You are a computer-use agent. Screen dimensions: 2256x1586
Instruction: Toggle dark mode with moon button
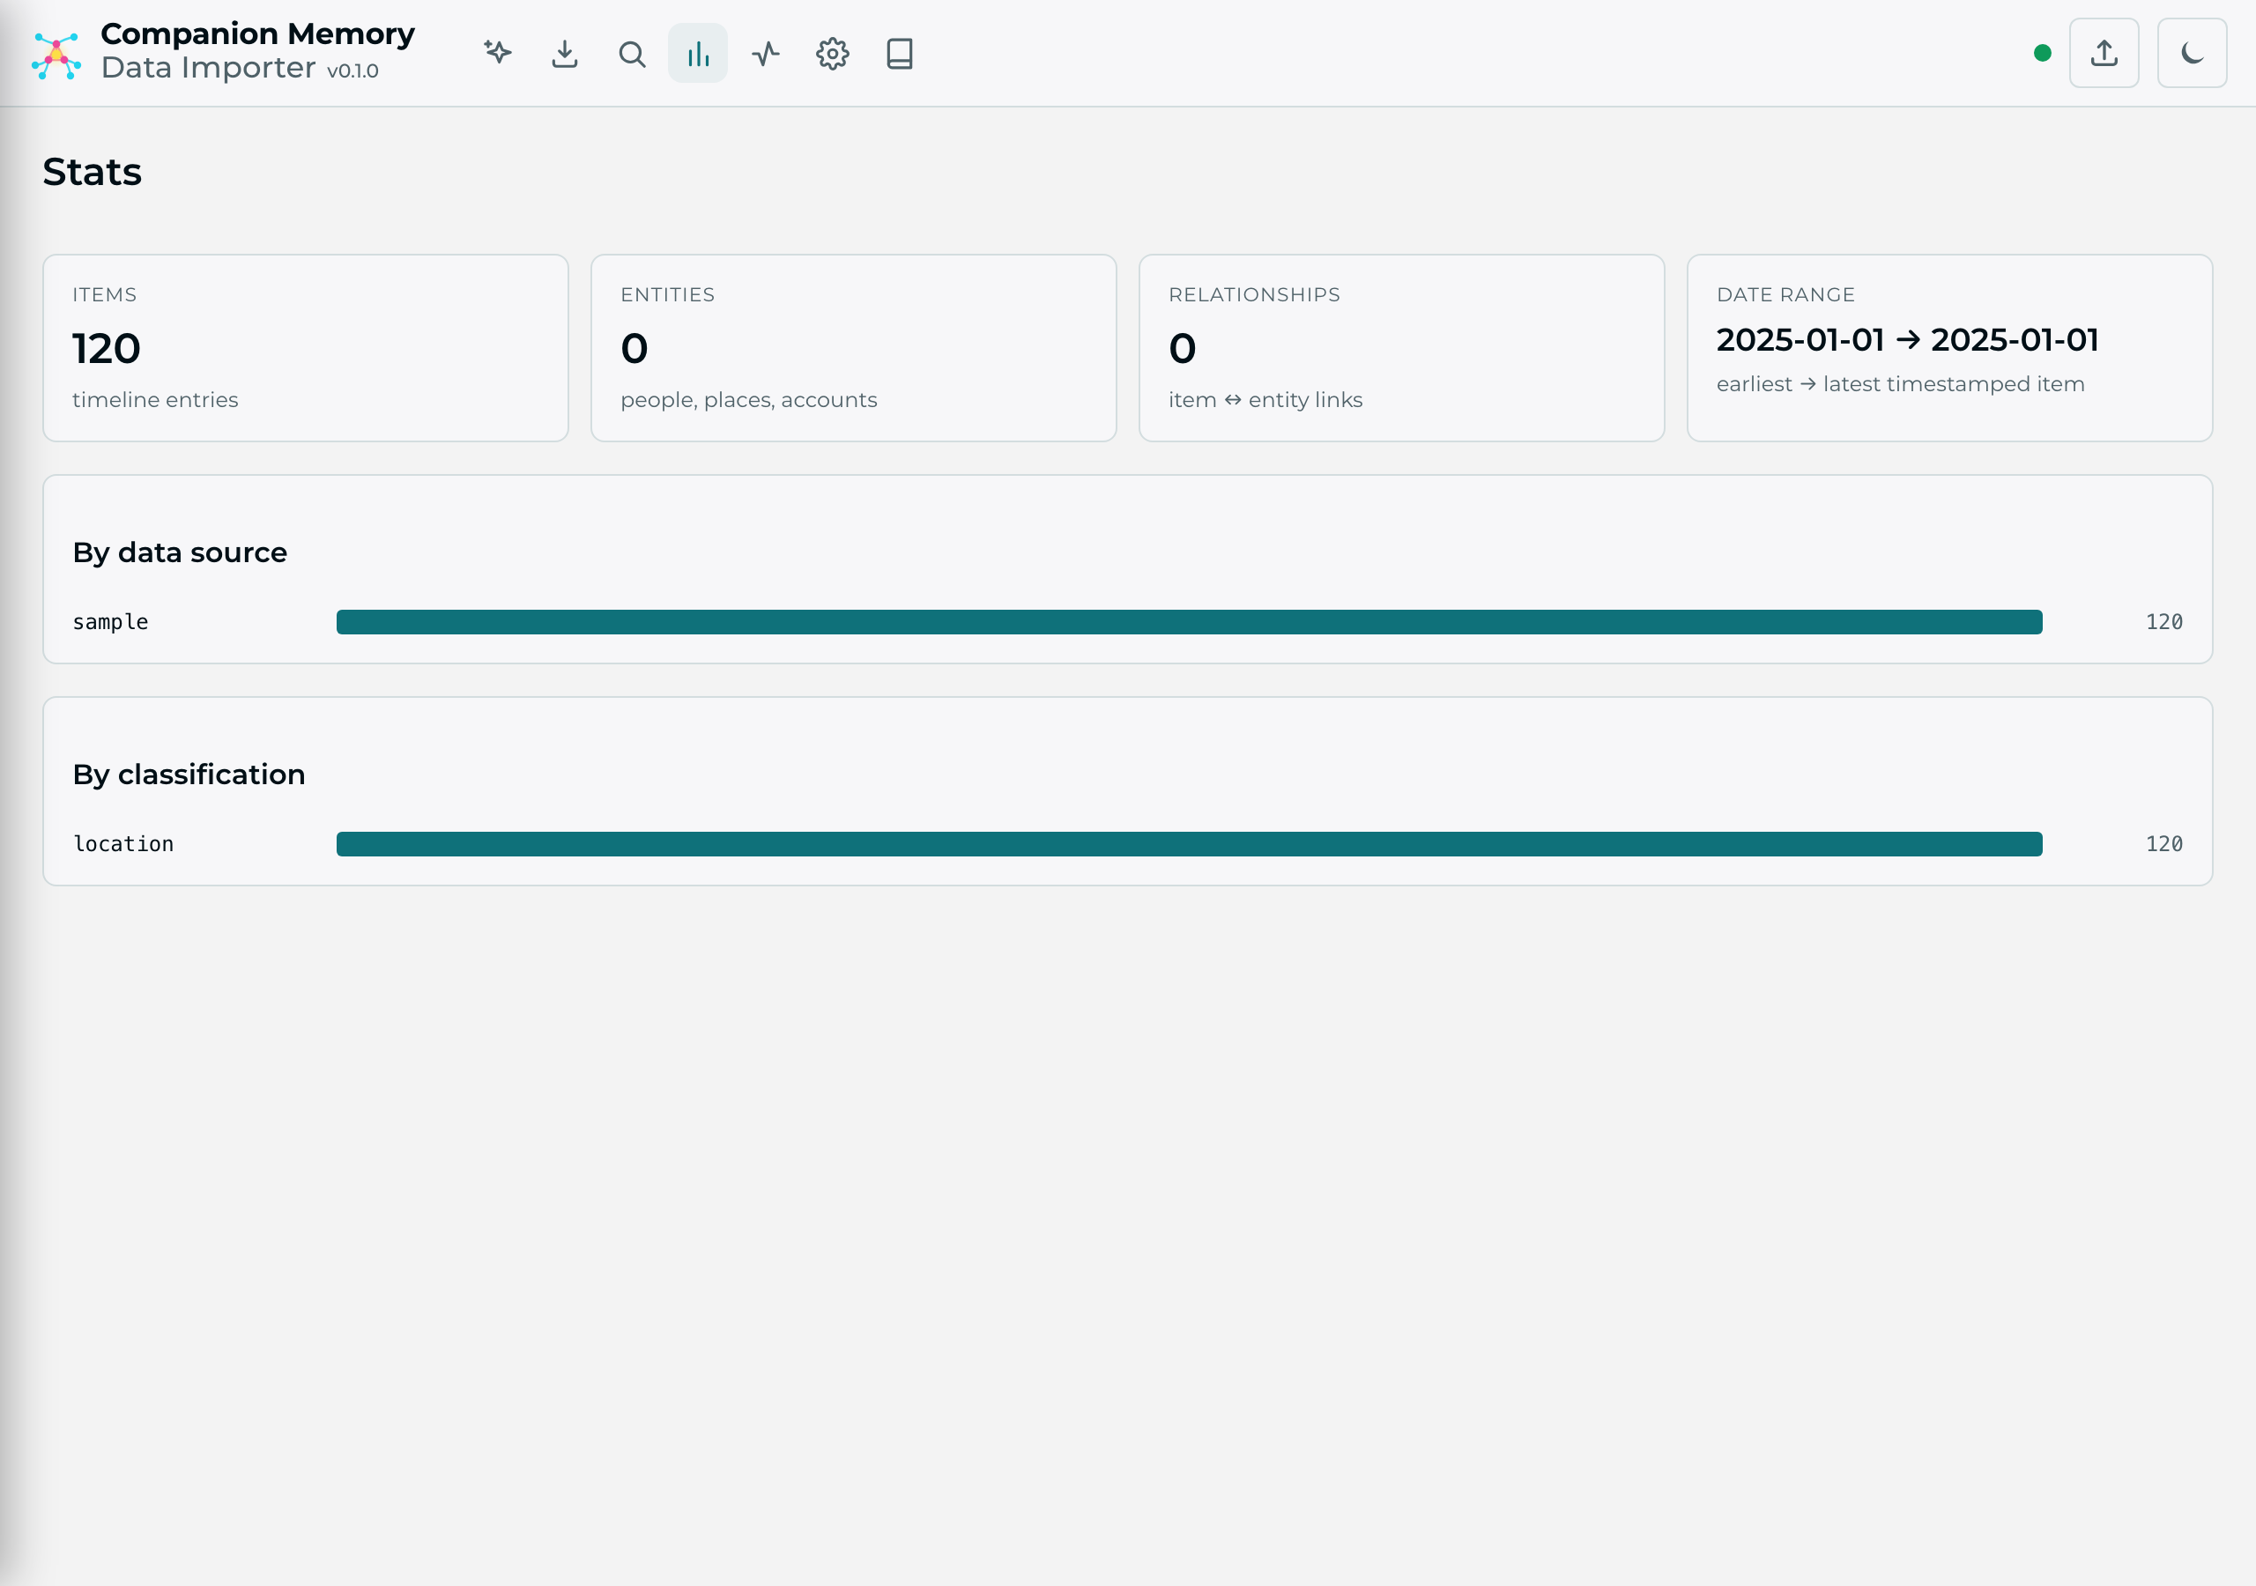click(x=2193, y=53)
